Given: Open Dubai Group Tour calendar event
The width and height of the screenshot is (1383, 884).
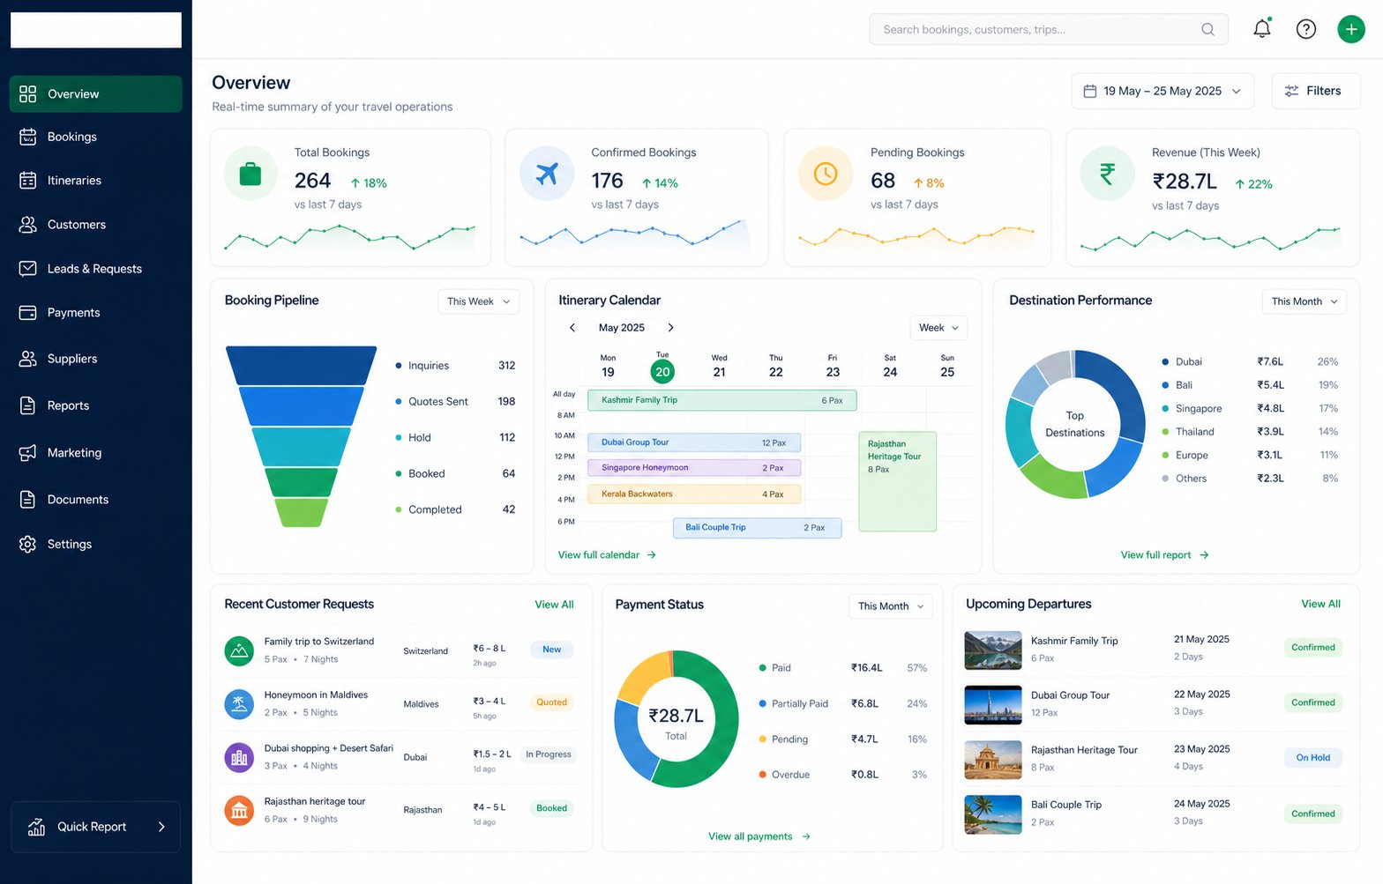Looking at the screenshot, I should pos(694,442).
